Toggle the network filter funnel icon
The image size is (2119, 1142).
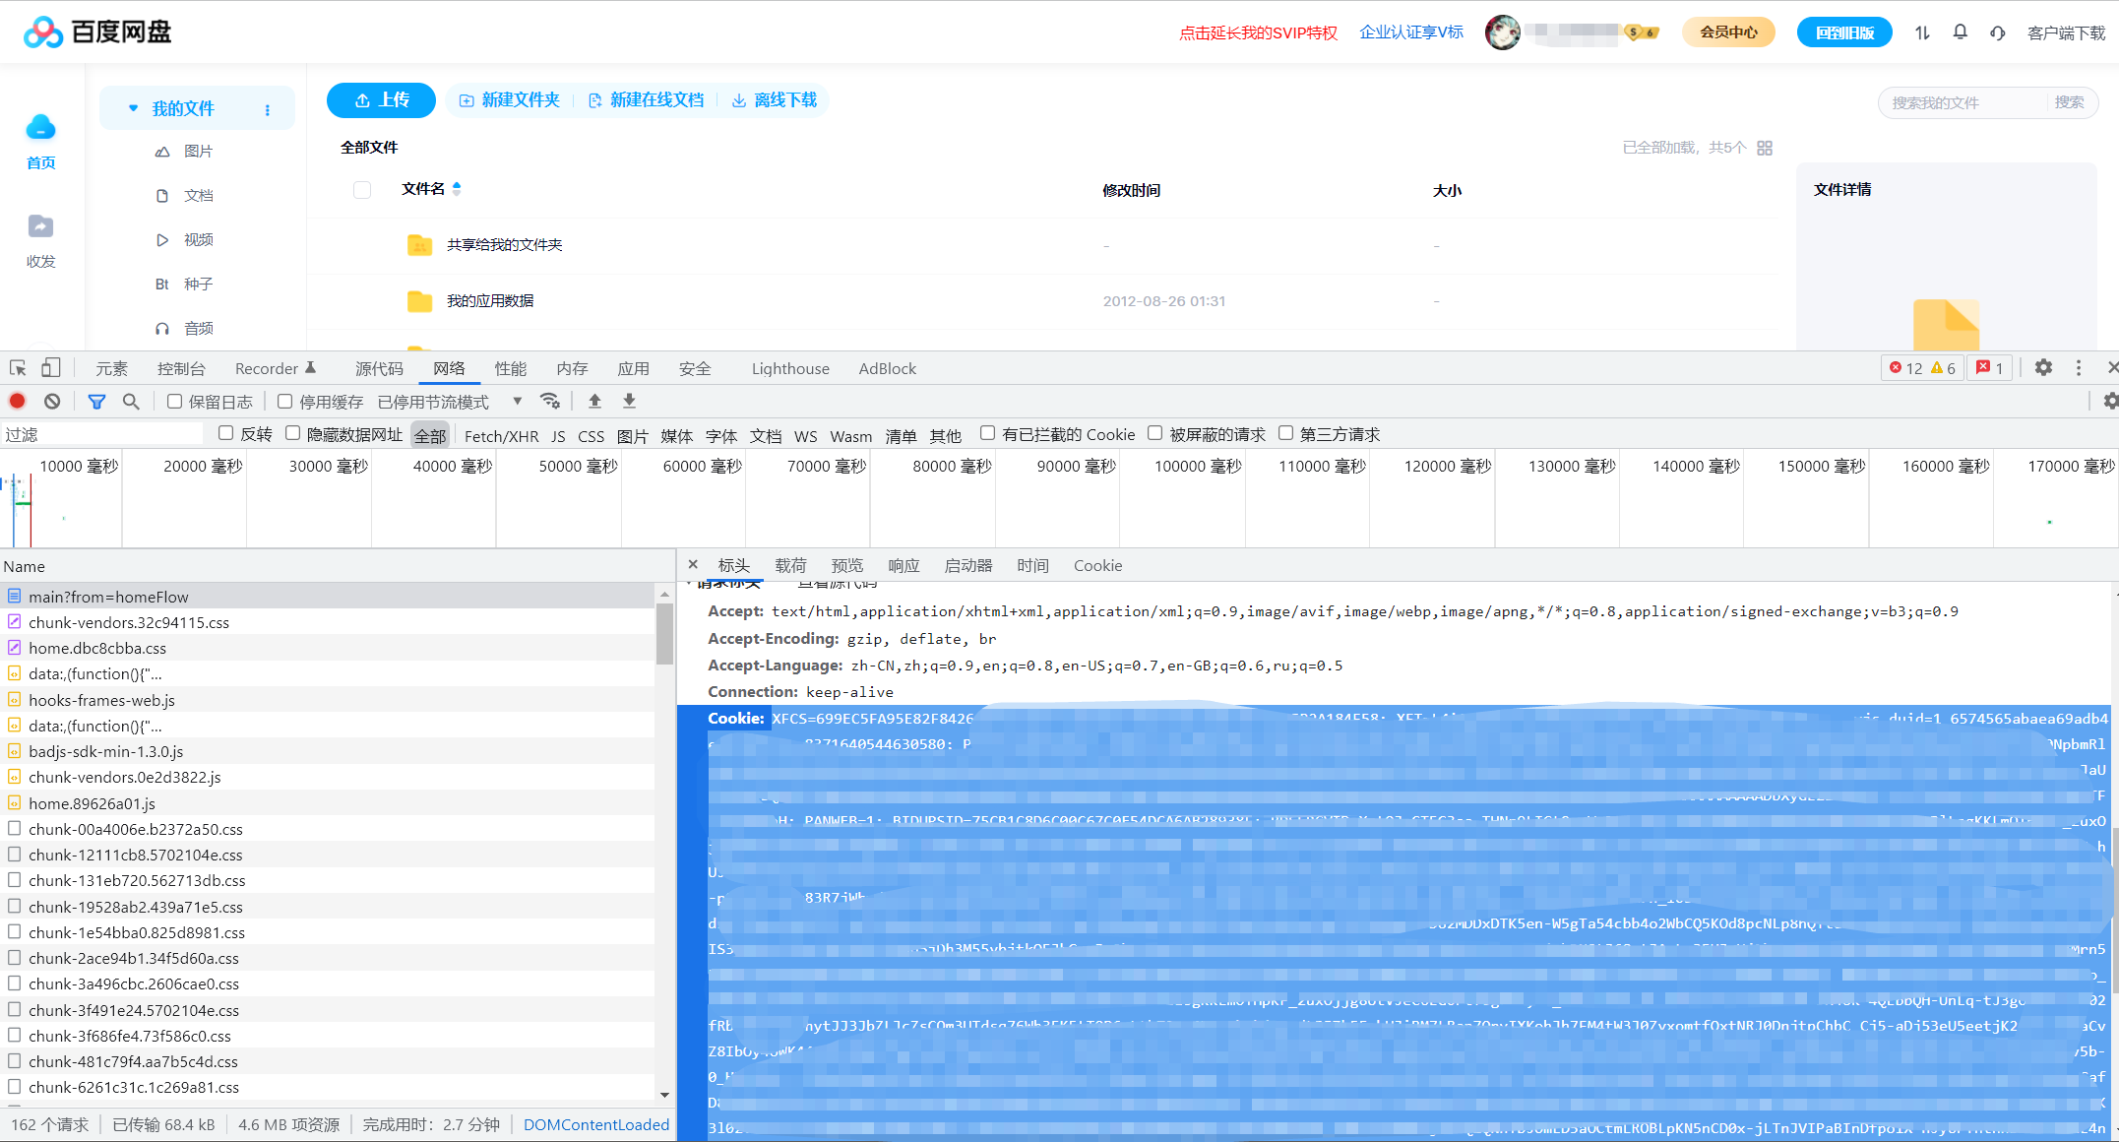point(96,402)
